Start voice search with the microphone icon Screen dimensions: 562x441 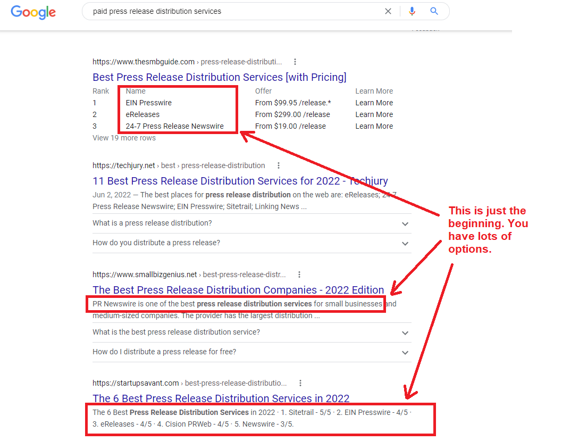point(412,11)
